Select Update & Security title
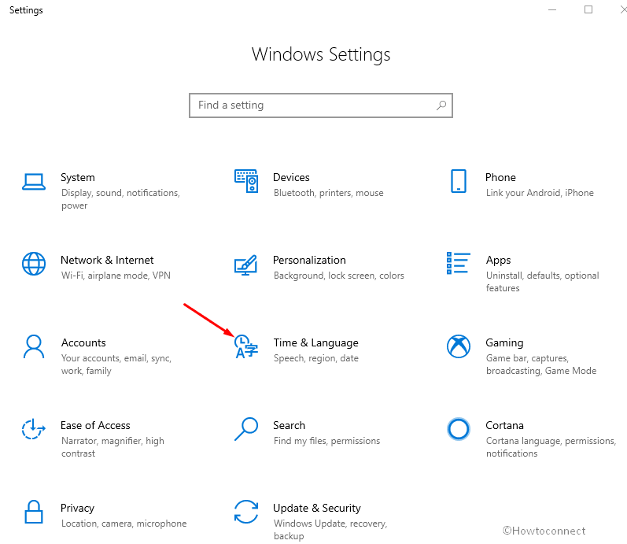 tap(317, 509)
